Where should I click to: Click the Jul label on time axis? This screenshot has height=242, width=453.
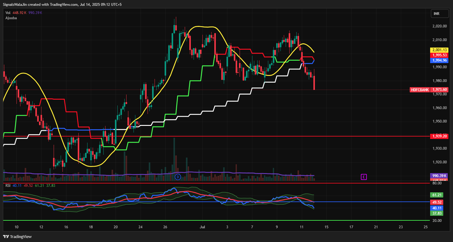[x=202, y=227]
